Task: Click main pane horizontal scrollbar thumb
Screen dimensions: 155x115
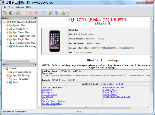Action: 86,107
